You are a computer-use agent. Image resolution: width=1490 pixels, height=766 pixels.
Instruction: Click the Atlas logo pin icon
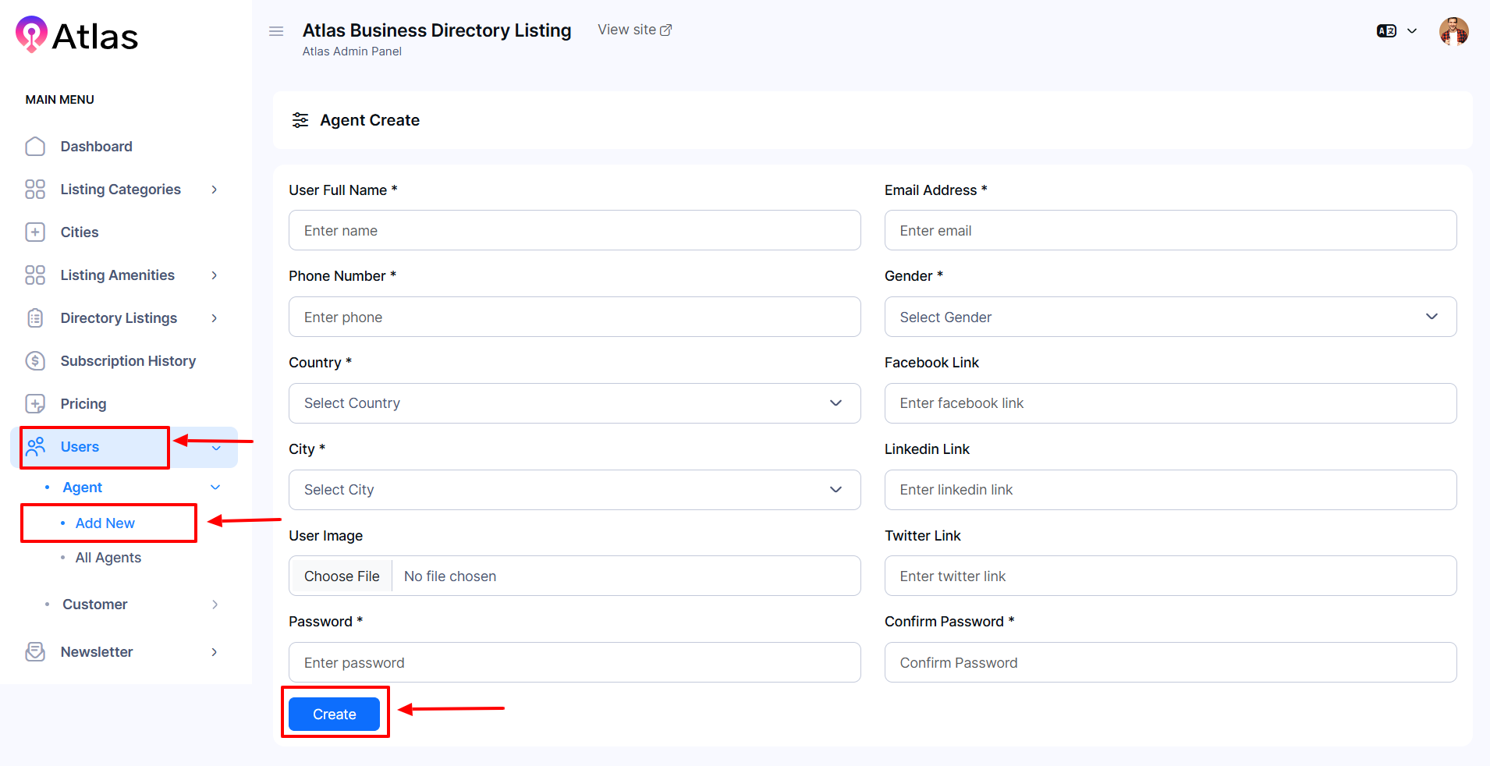(x=31, y=35)
